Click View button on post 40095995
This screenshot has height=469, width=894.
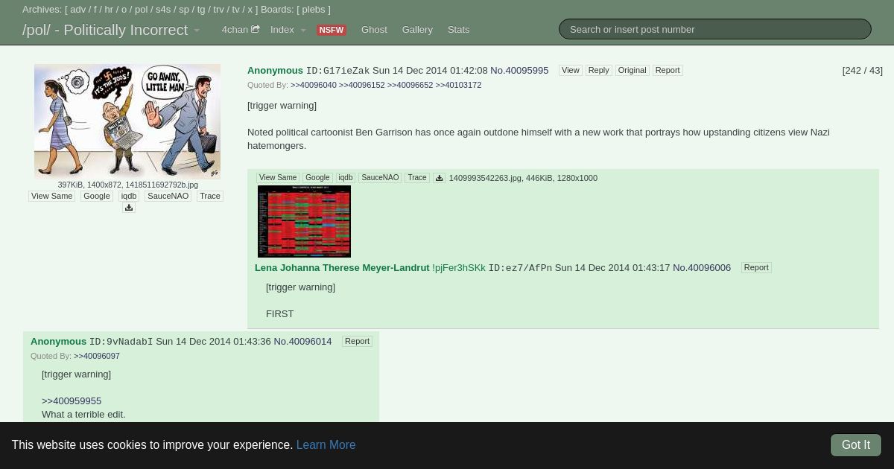point(571,70)
